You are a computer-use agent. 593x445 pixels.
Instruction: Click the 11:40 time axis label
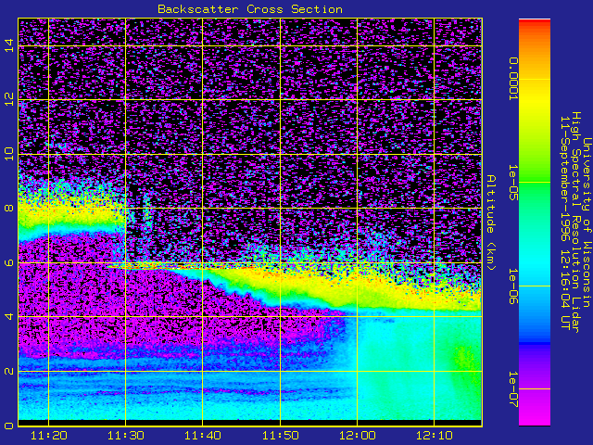(x=203, y=436)
